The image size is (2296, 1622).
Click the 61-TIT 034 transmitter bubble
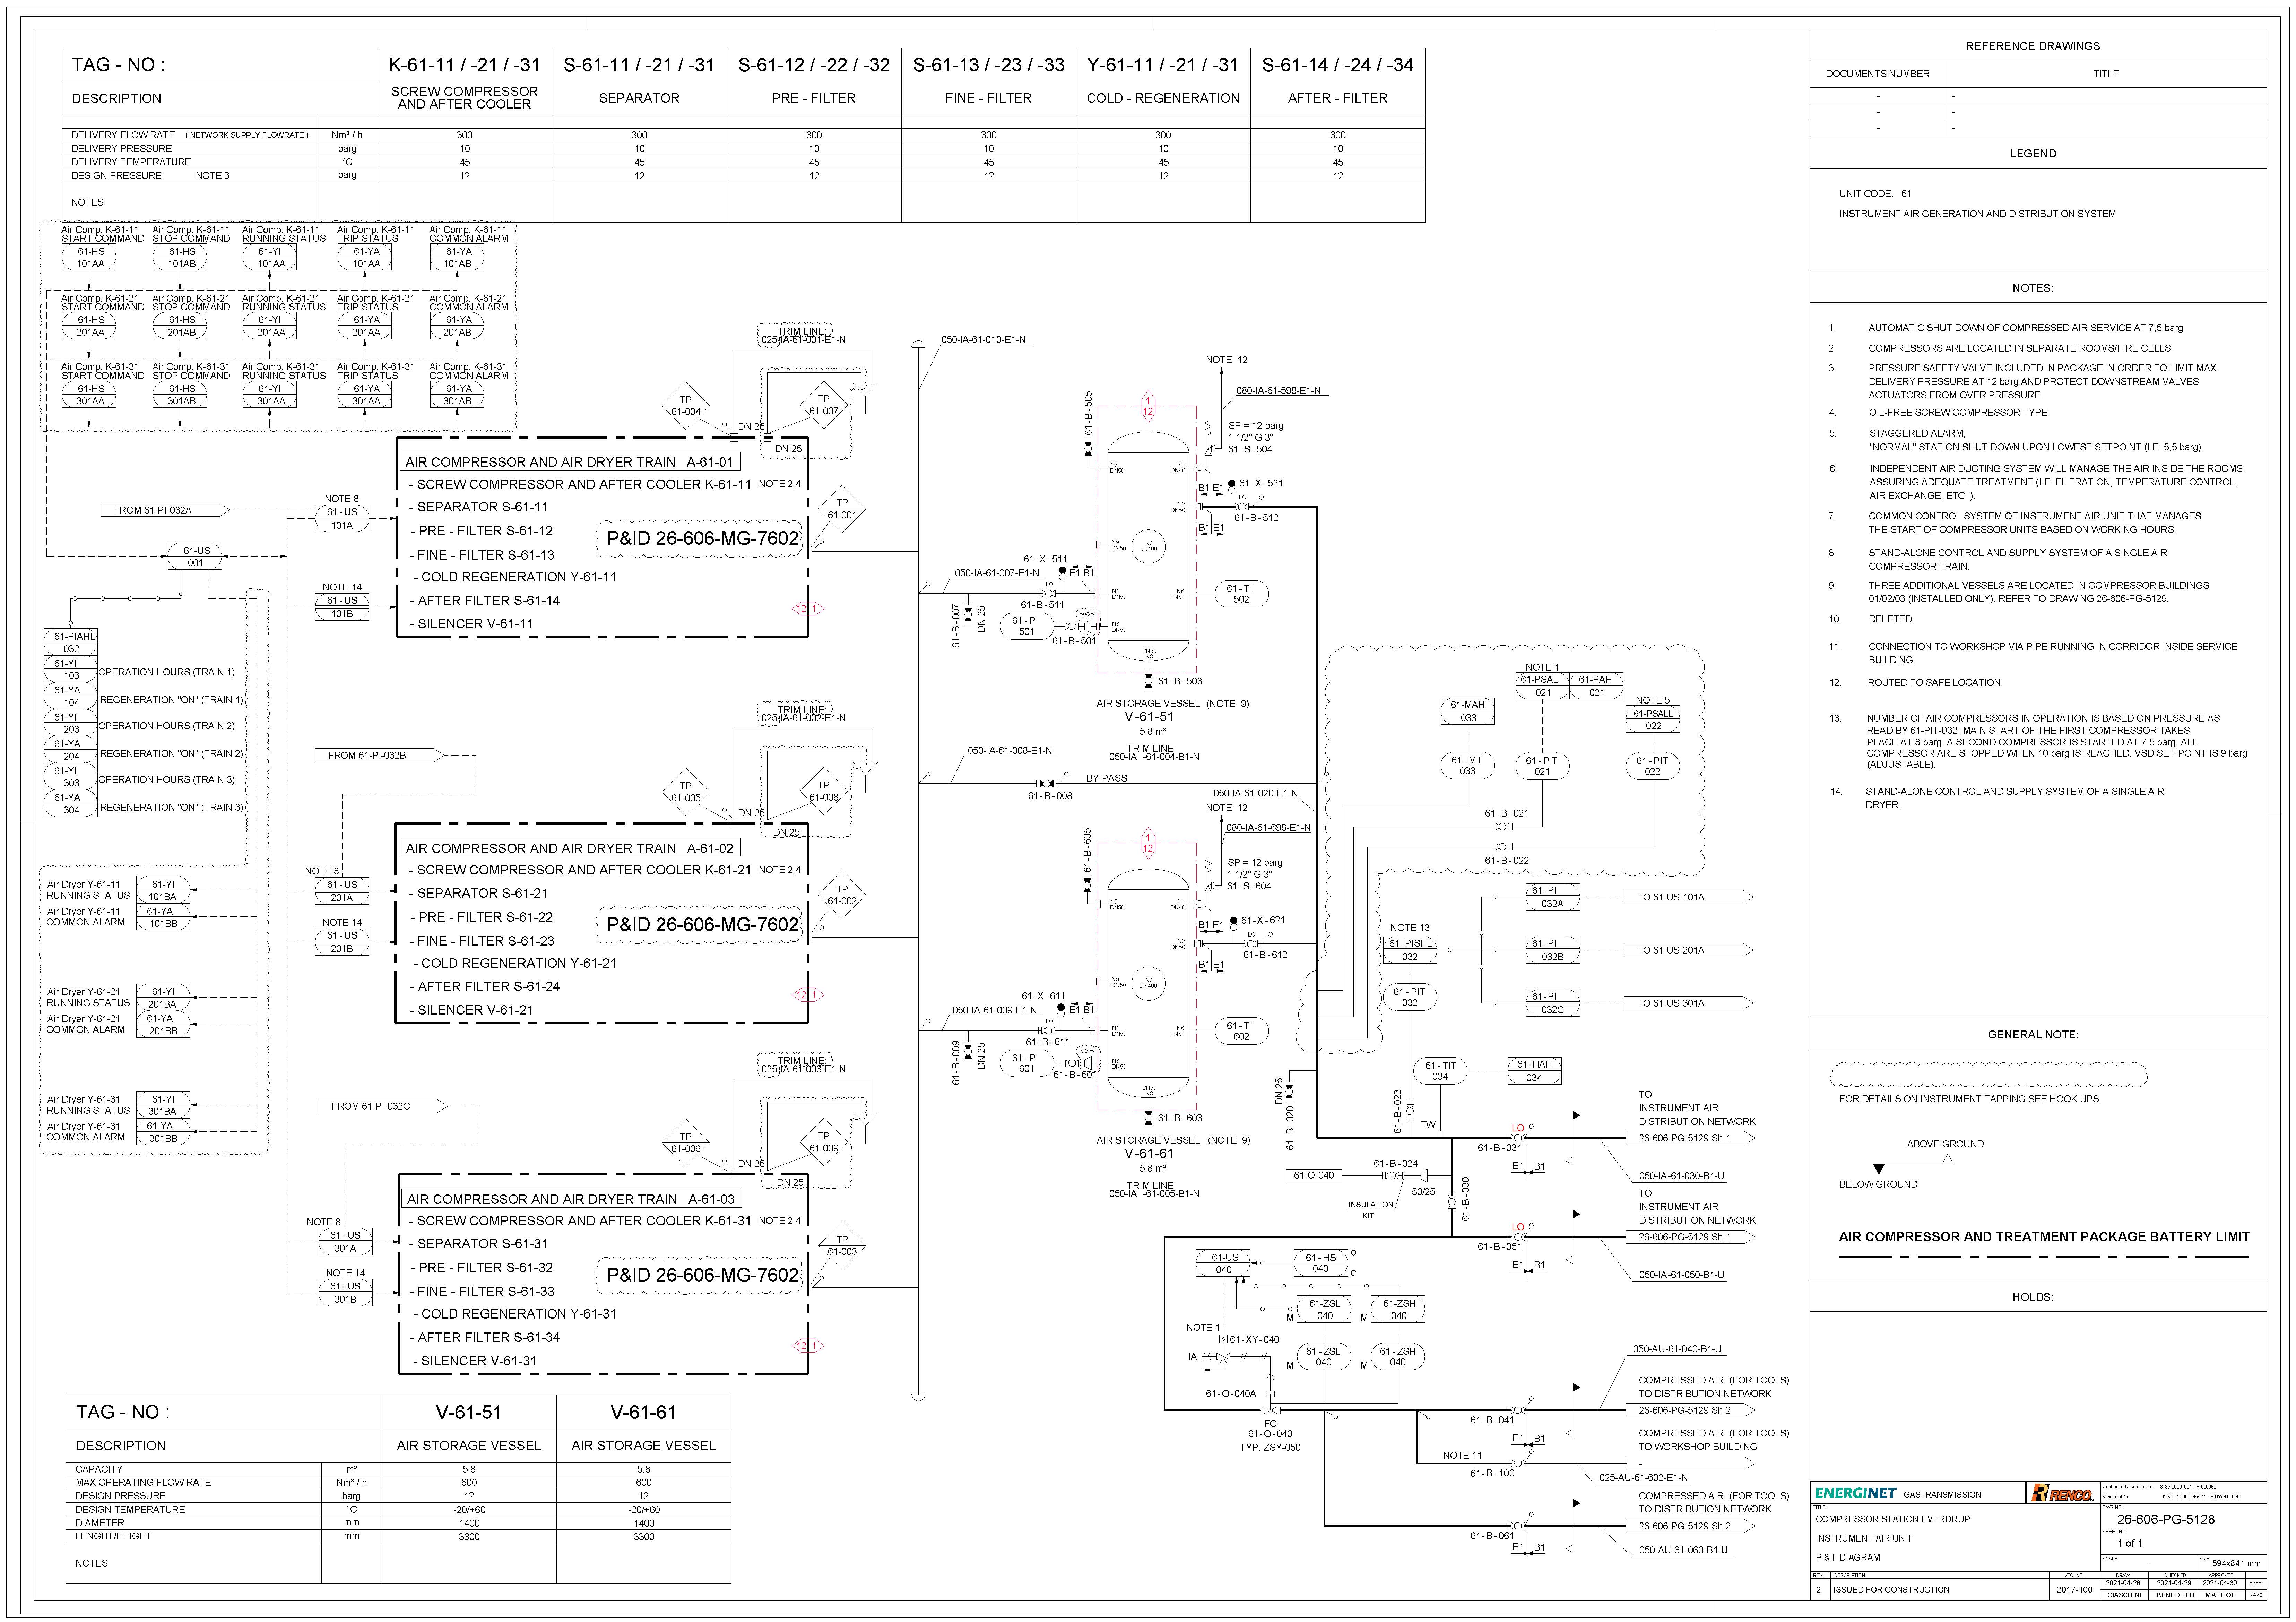click(x=1440, y=1071)
